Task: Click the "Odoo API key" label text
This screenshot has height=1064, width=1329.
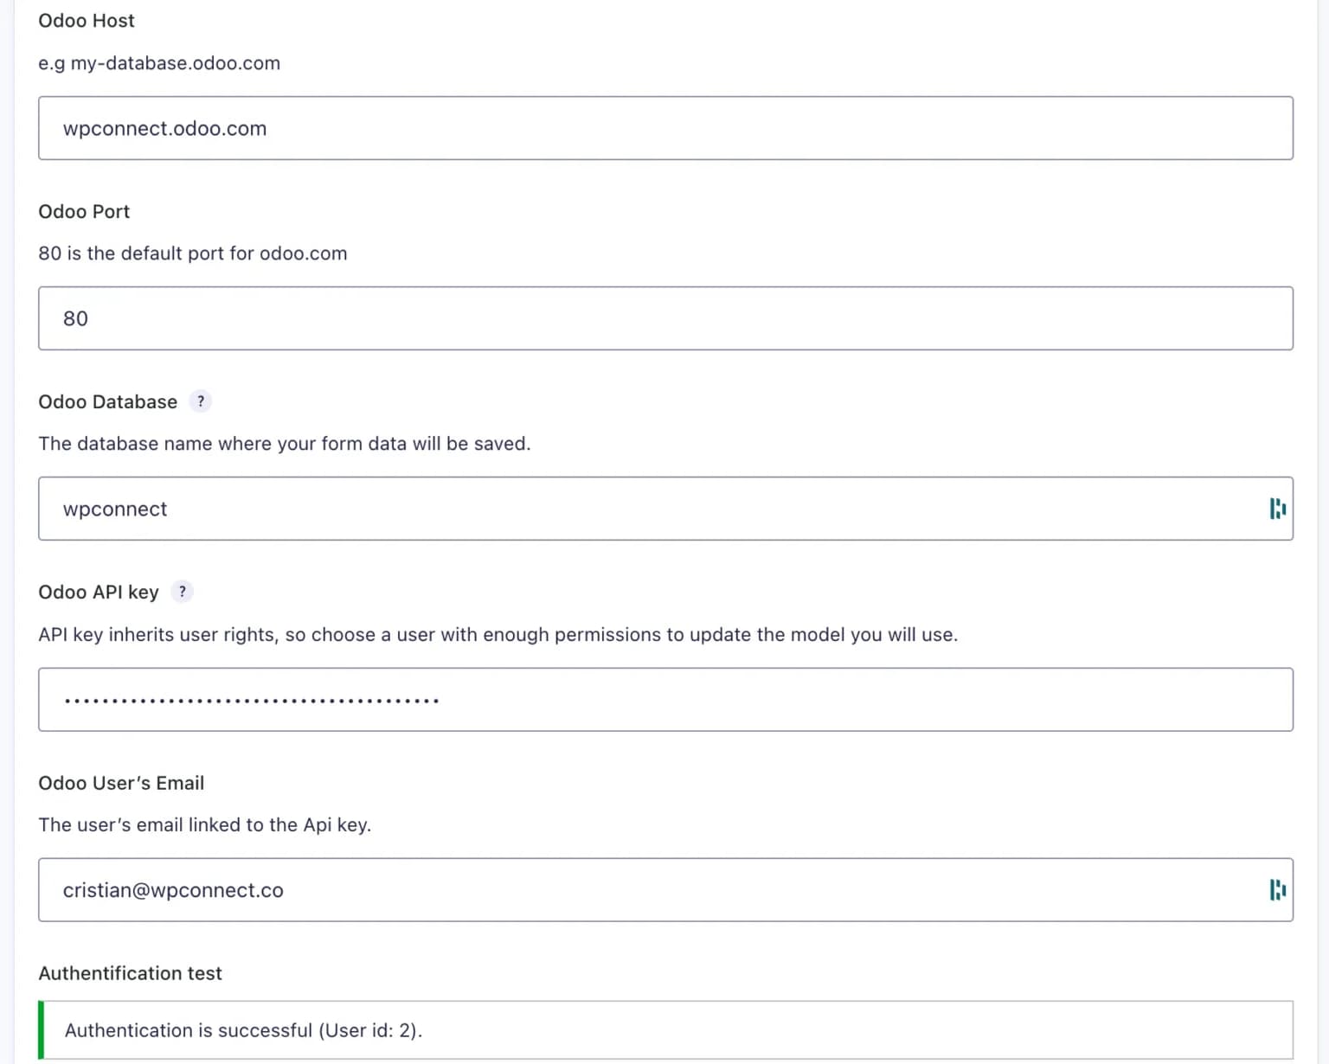Action: (x=99, y=592)
